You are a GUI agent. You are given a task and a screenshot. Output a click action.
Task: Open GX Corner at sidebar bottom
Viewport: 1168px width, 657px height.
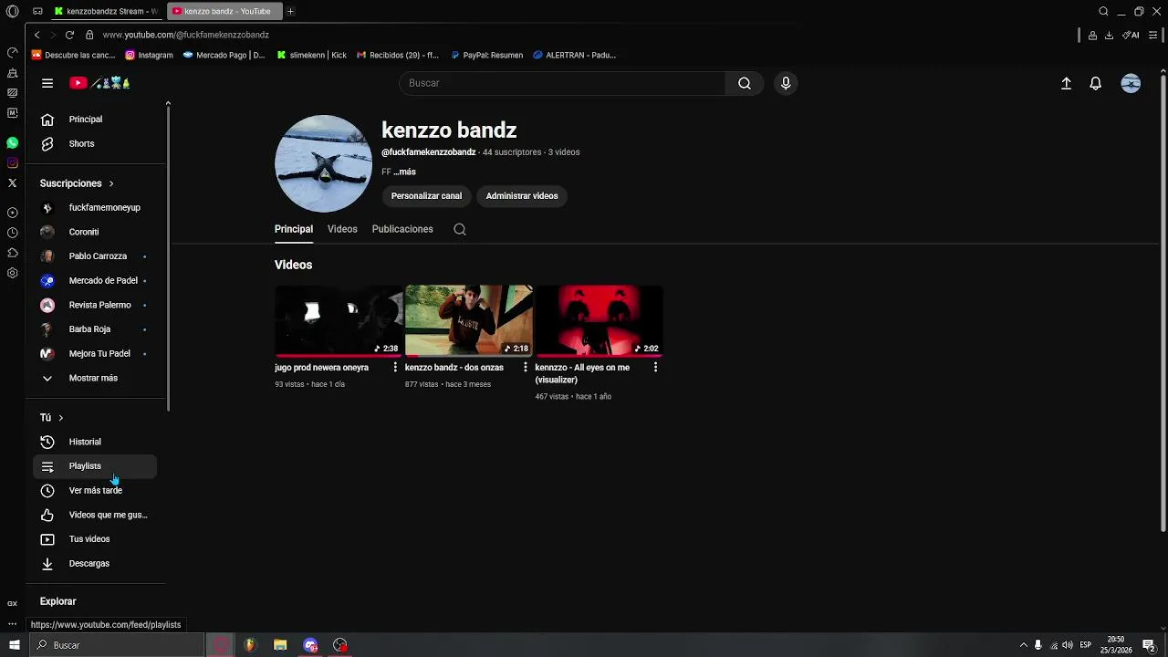pyautogui.click(x=12, y=603)
